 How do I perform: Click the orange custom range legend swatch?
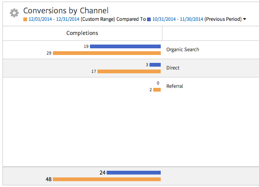tap(25, 19)
